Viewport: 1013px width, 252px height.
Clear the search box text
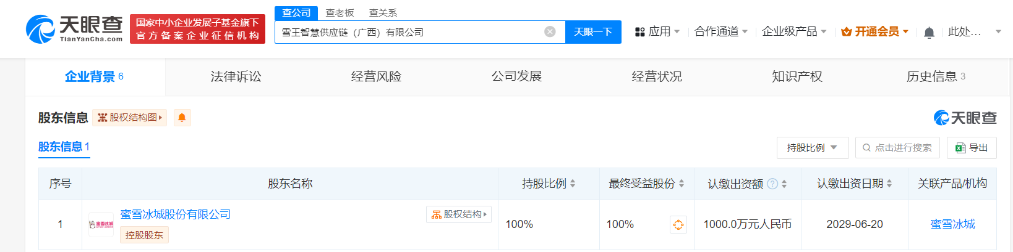[549, 32]
